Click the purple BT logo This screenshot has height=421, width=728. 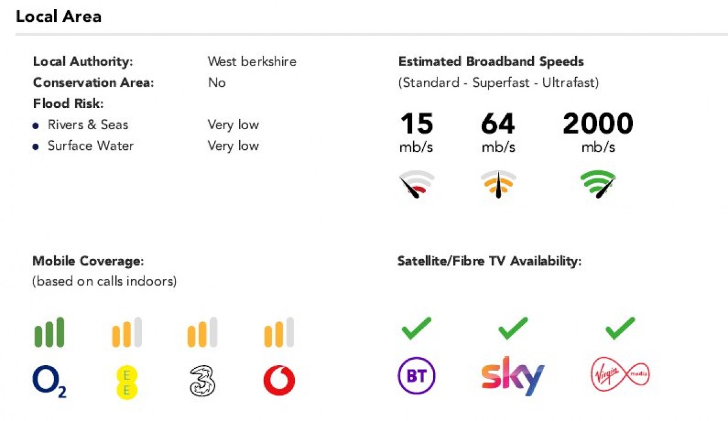(416, 377)
